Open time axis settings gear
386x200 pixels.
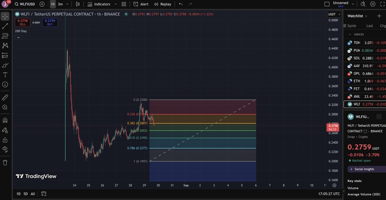(334, 186)
